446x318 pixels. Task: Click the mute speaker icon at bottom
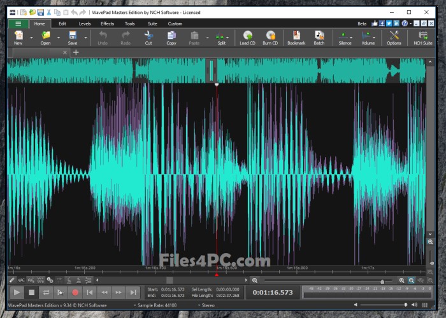pyautogui.click(x=356, y=305)
